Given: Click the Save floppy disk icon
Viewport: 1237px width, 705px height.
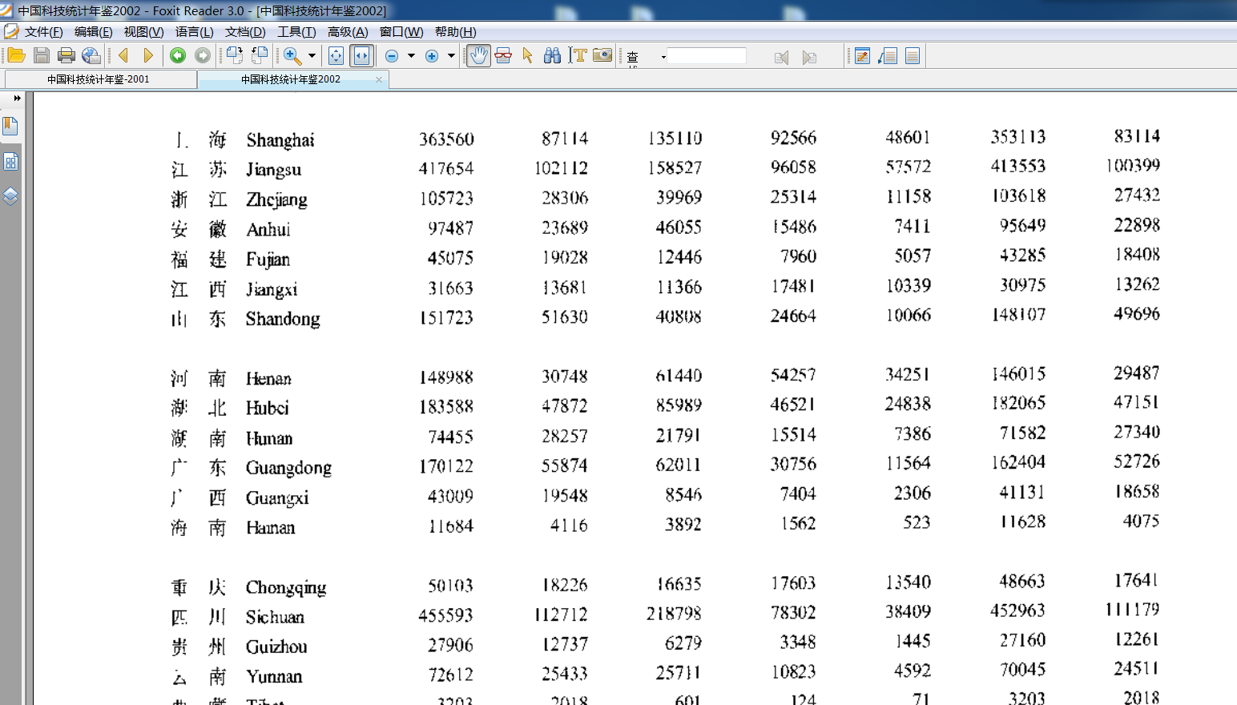Looking at the screenshot, I should 42,55.
